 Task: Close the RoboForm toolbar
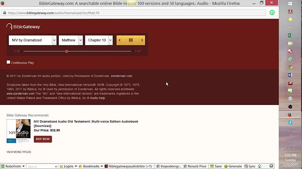coord(271,166)
